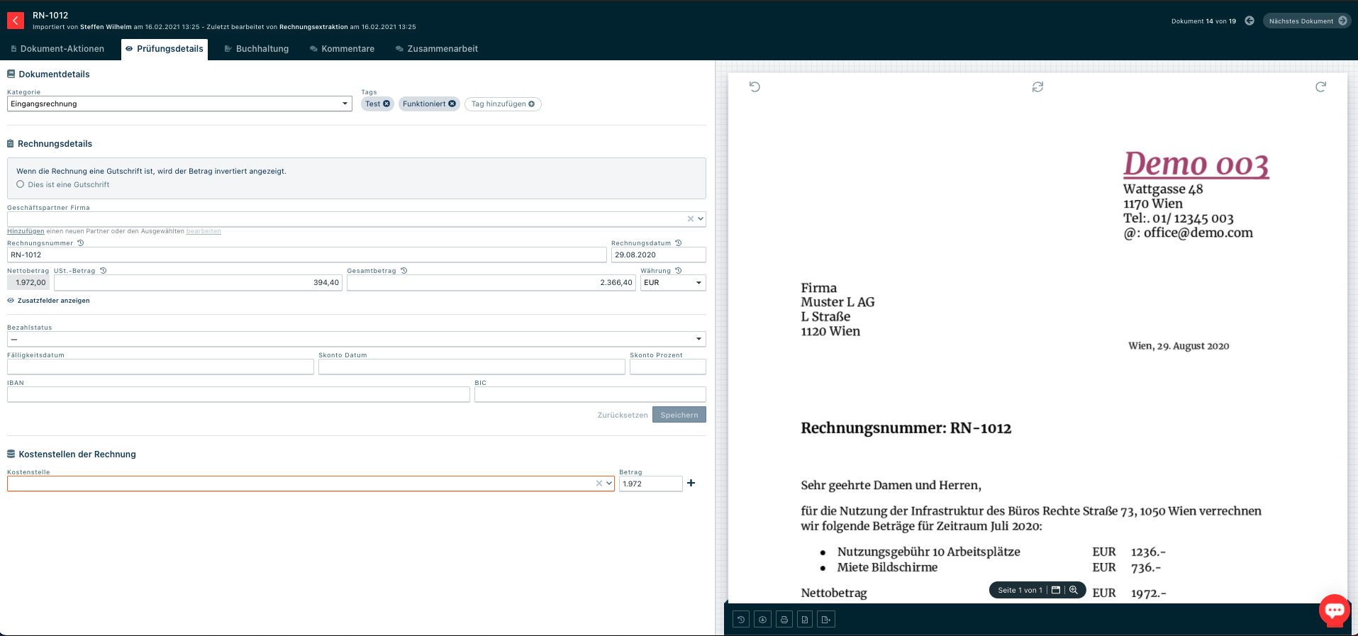The image size is (1358, 636).
Task: Rotate document counter-clockwise
Action: click(x=755, y=87)
